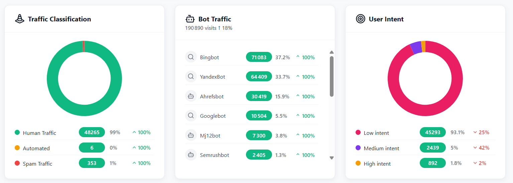This screenshot has height=183, width=513.
Task: Click the traffic cone icon beside Traffic Classification
Action: point(20,19)
